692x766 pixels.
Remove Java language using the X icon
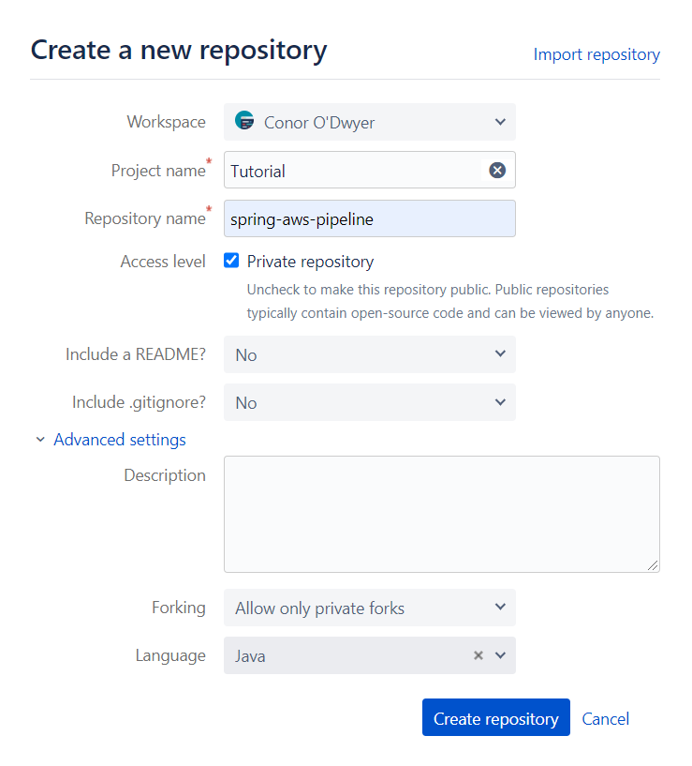click(478, 655)
